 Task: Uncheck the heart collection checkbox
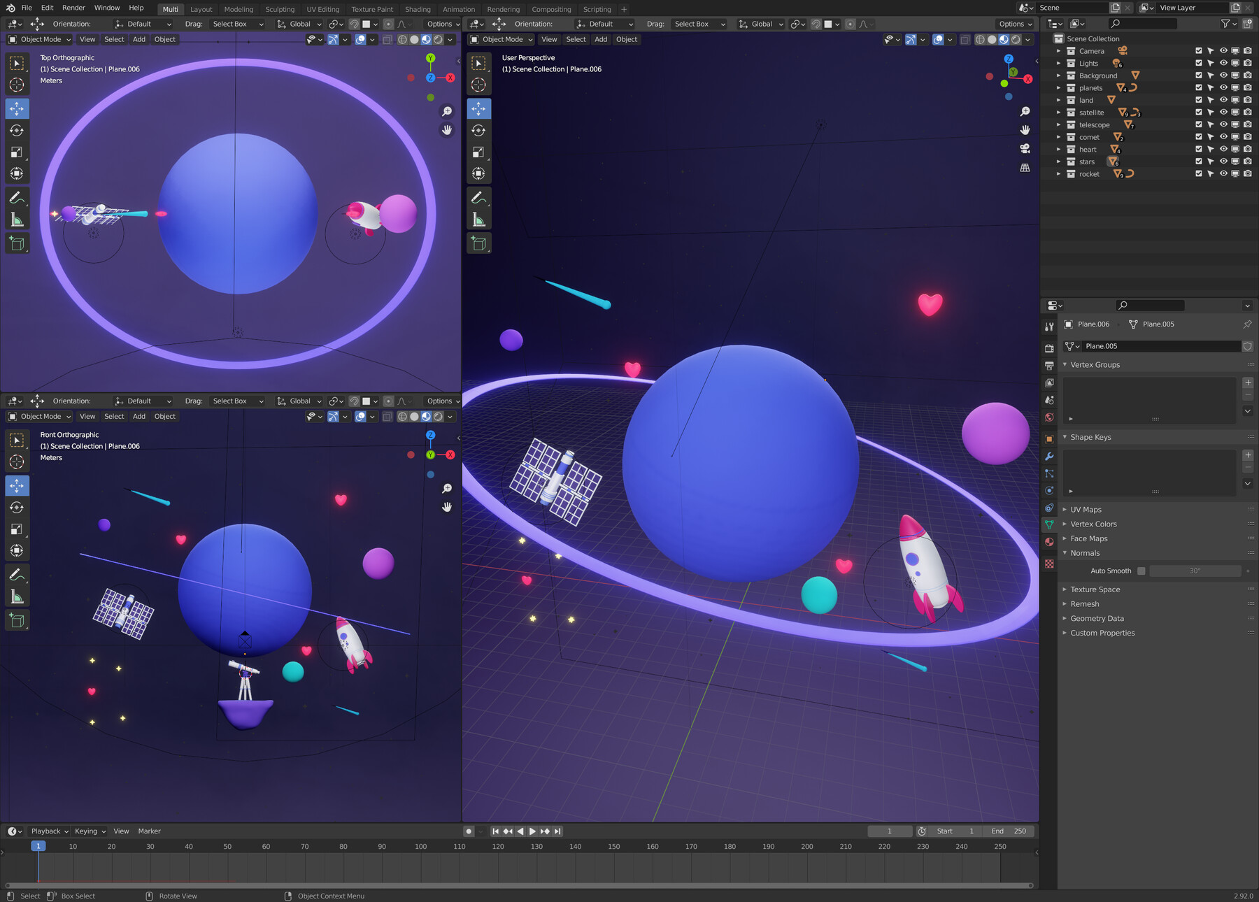pos(1198,149)
